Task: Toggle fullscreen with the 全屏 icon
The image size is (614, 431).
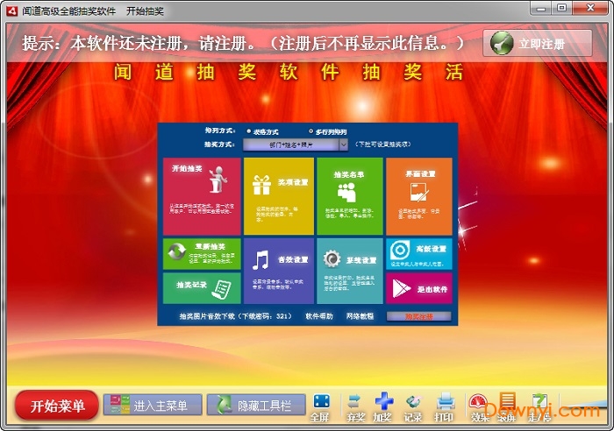Action: (x=321, y=407)
